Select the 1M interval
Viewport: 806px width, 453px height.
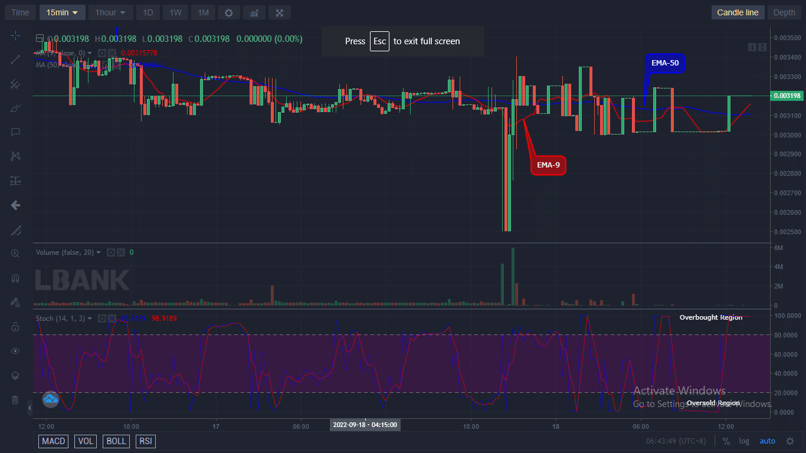click(202, 12)
